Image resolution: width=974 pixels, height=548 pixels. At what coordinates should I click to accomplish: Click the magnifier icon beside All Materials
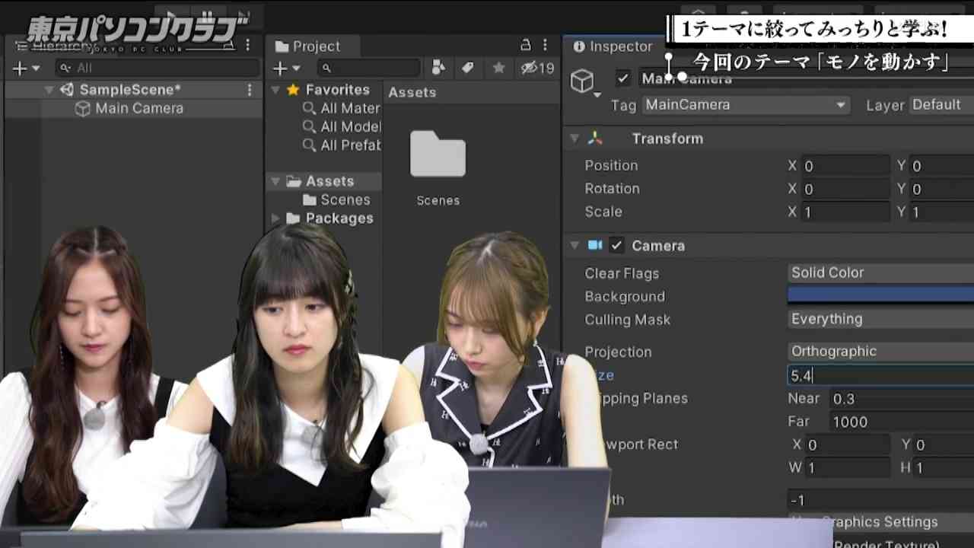coord(309,108)
